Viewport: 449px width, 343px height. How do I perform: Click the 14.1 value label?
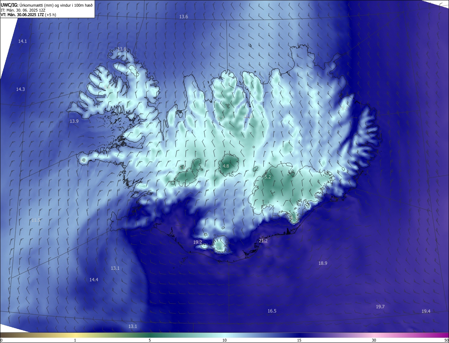pyautogui.click(x=22, y=41)
